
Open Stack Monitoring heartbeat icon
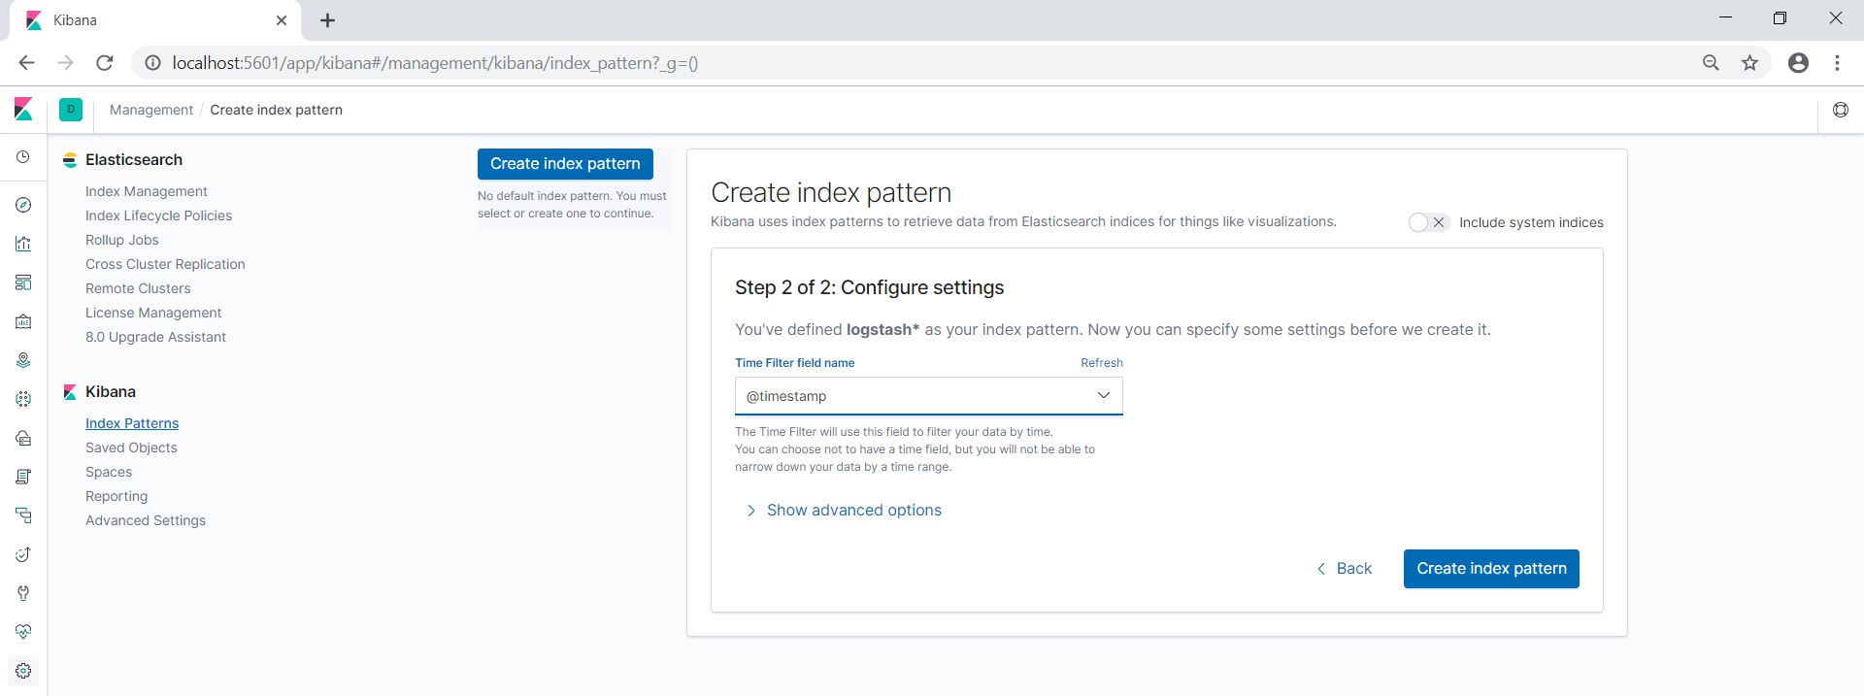pyautogui.click(x=23, y=632)
